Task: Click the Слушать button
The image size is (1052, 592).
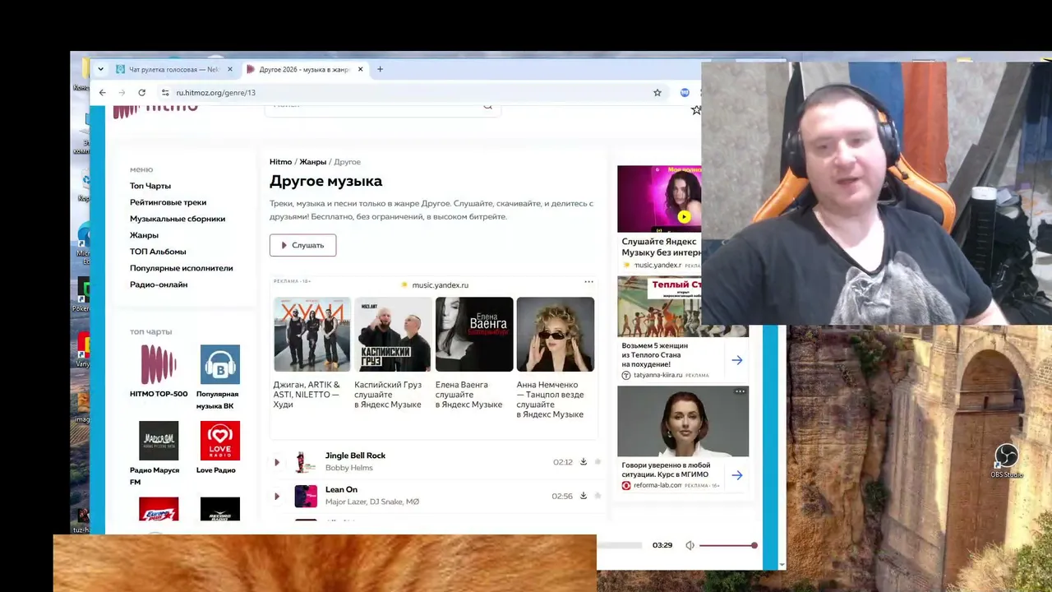Action: 302,245
